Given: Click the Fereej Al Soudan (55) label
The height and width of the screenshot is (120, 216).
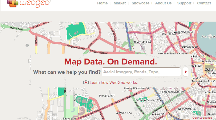Looking at the screenshot, I should pos(149,100).
